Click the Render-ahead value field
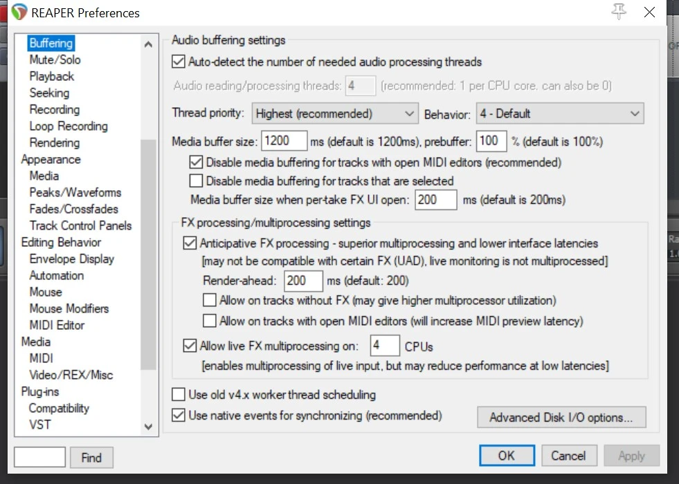This screenshot has width=679, height=484. [303, 281]
